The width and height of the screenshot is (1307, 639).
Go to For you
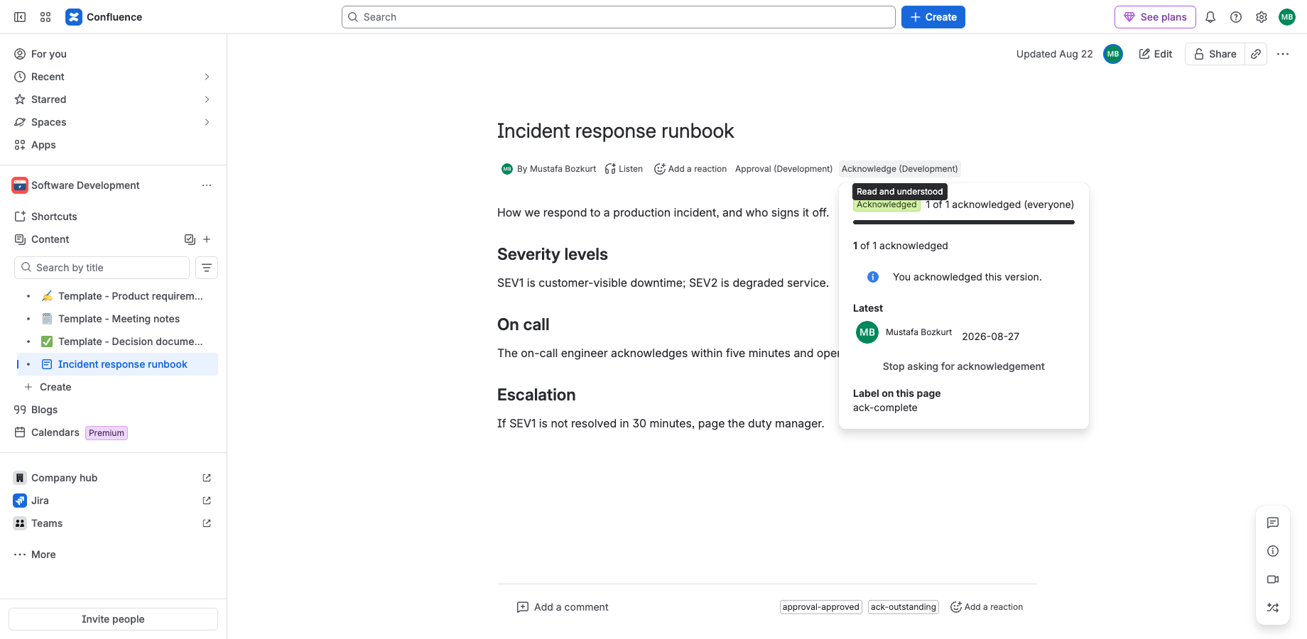[x=114, y=54]
